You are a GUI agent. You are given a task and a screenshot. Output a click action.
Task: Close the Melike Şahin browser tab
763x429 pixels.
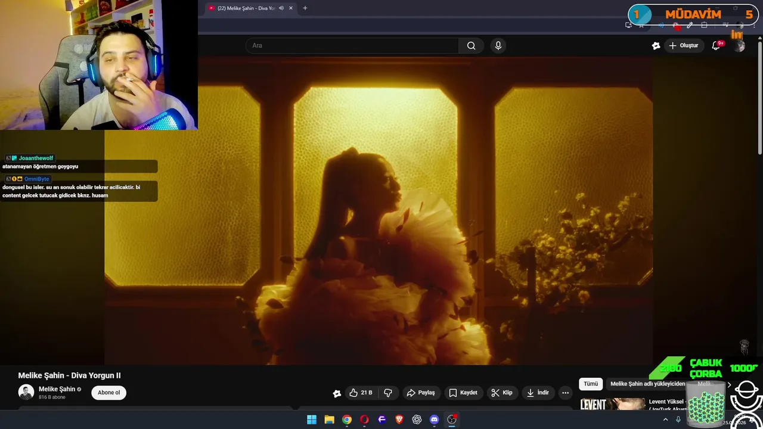pos(291,8)
